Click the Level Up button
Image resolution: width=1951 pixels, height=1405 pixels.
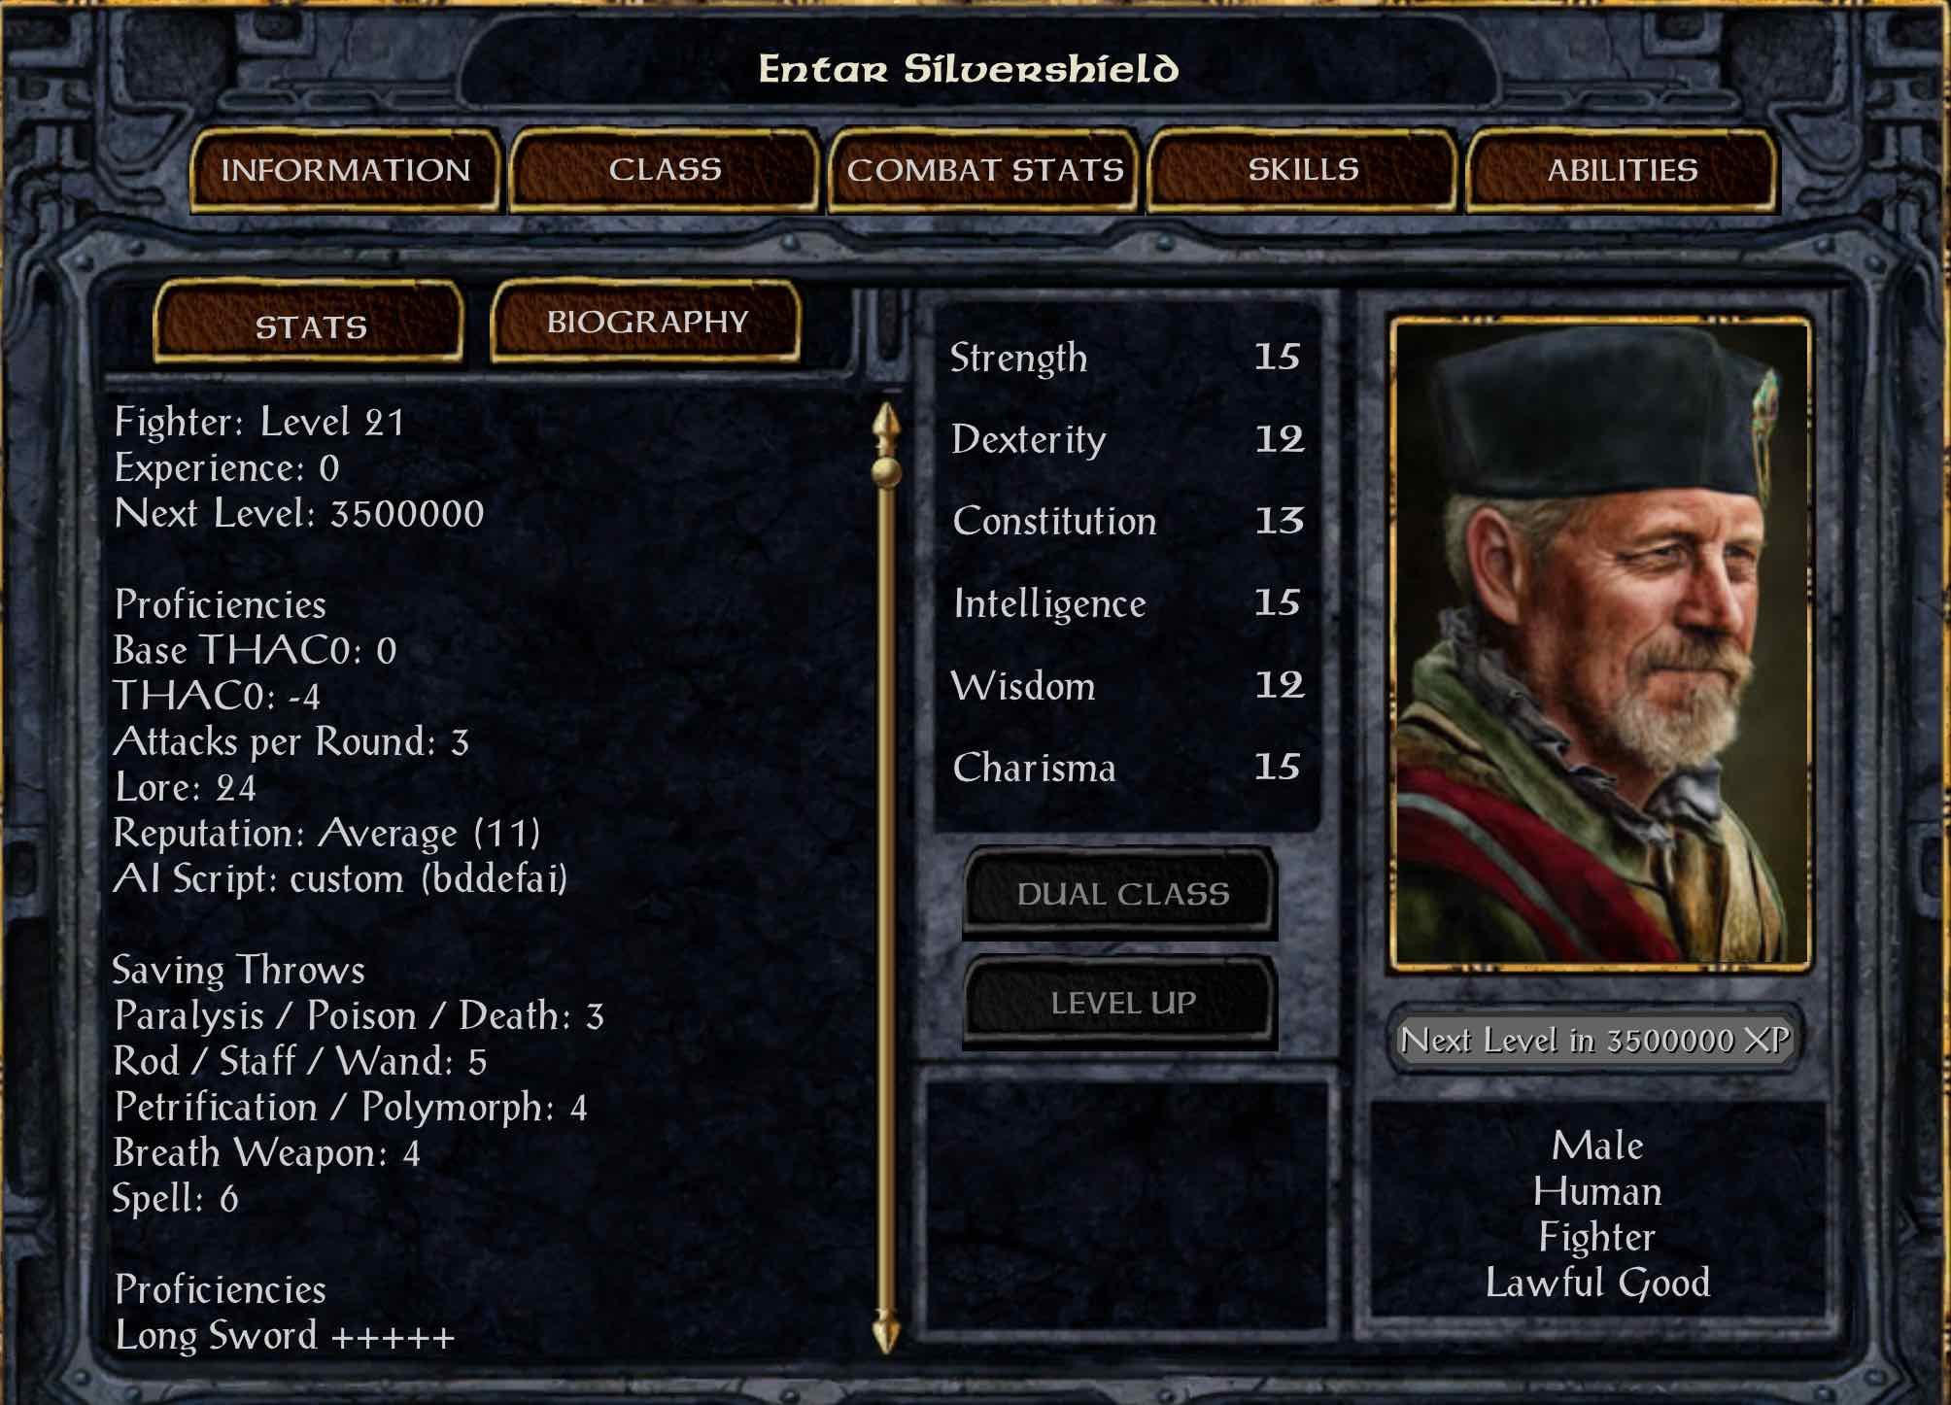(x=1120, y=1002)
